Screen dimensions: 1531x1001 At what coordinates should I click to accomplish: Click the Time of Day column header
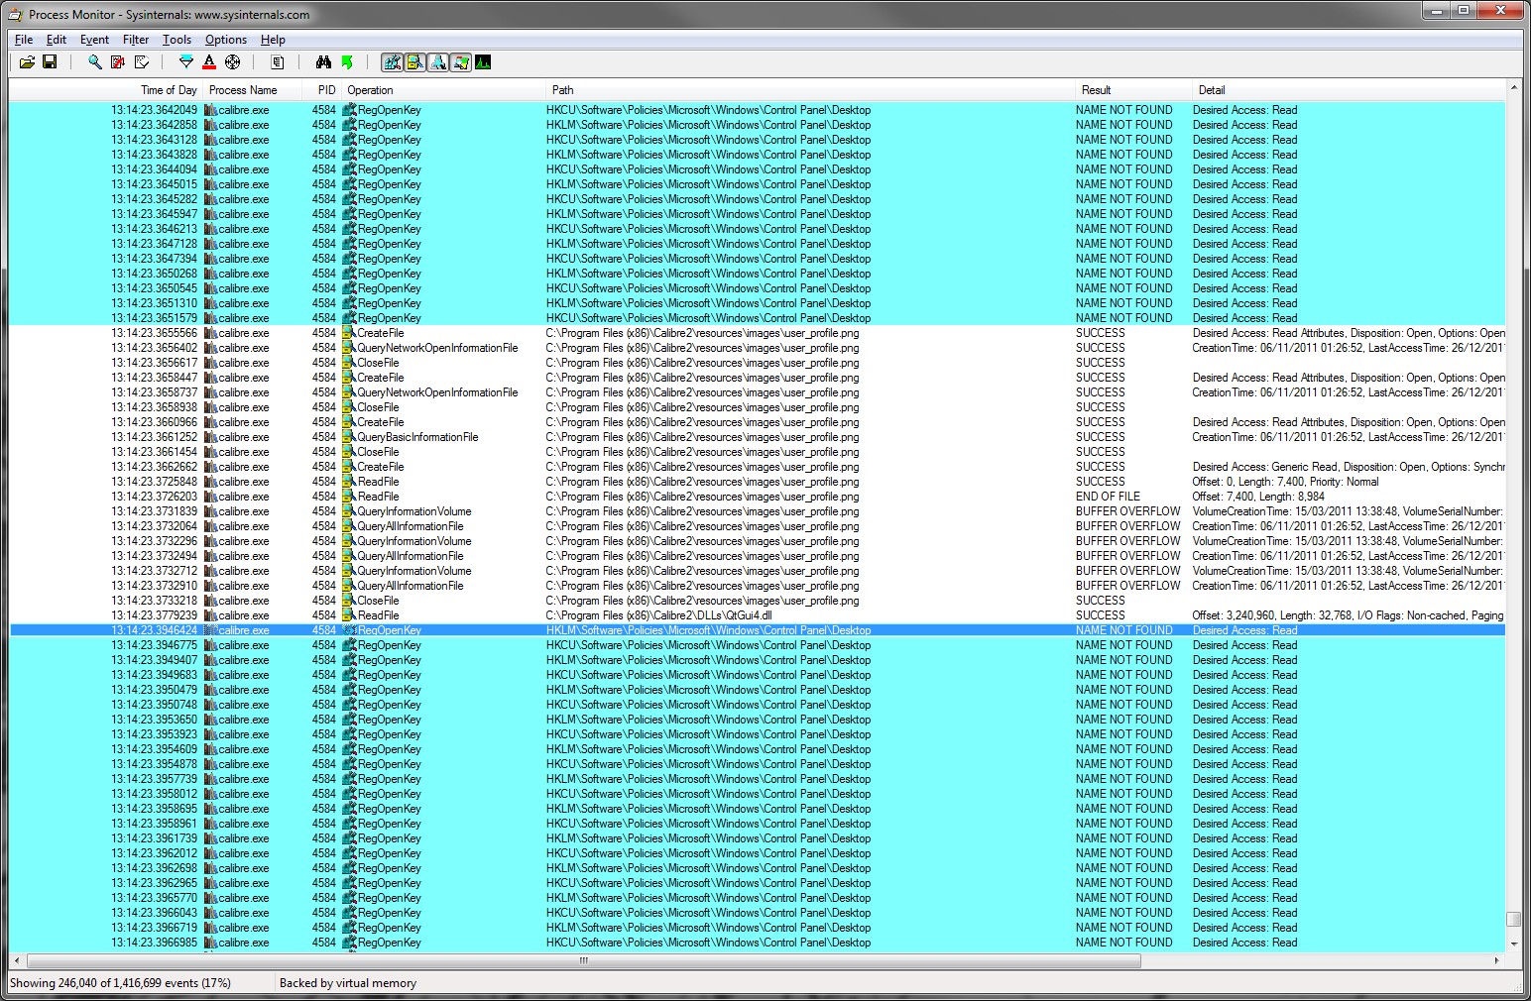pos(105,90)
